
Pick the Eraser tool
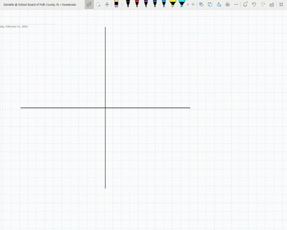116,4
